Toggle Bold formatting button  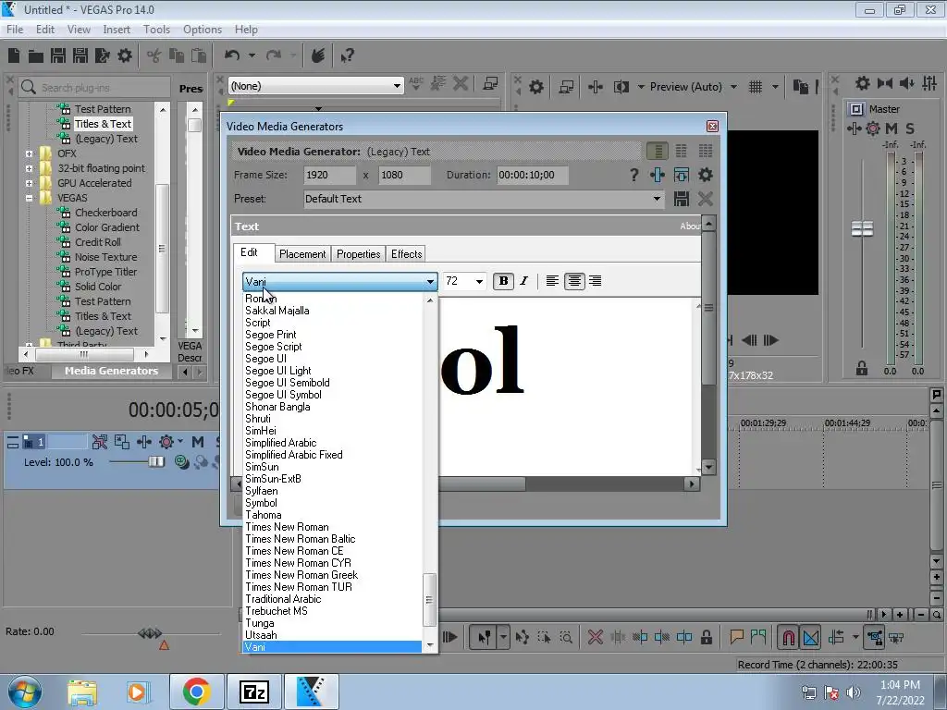[x=503, y=281]
